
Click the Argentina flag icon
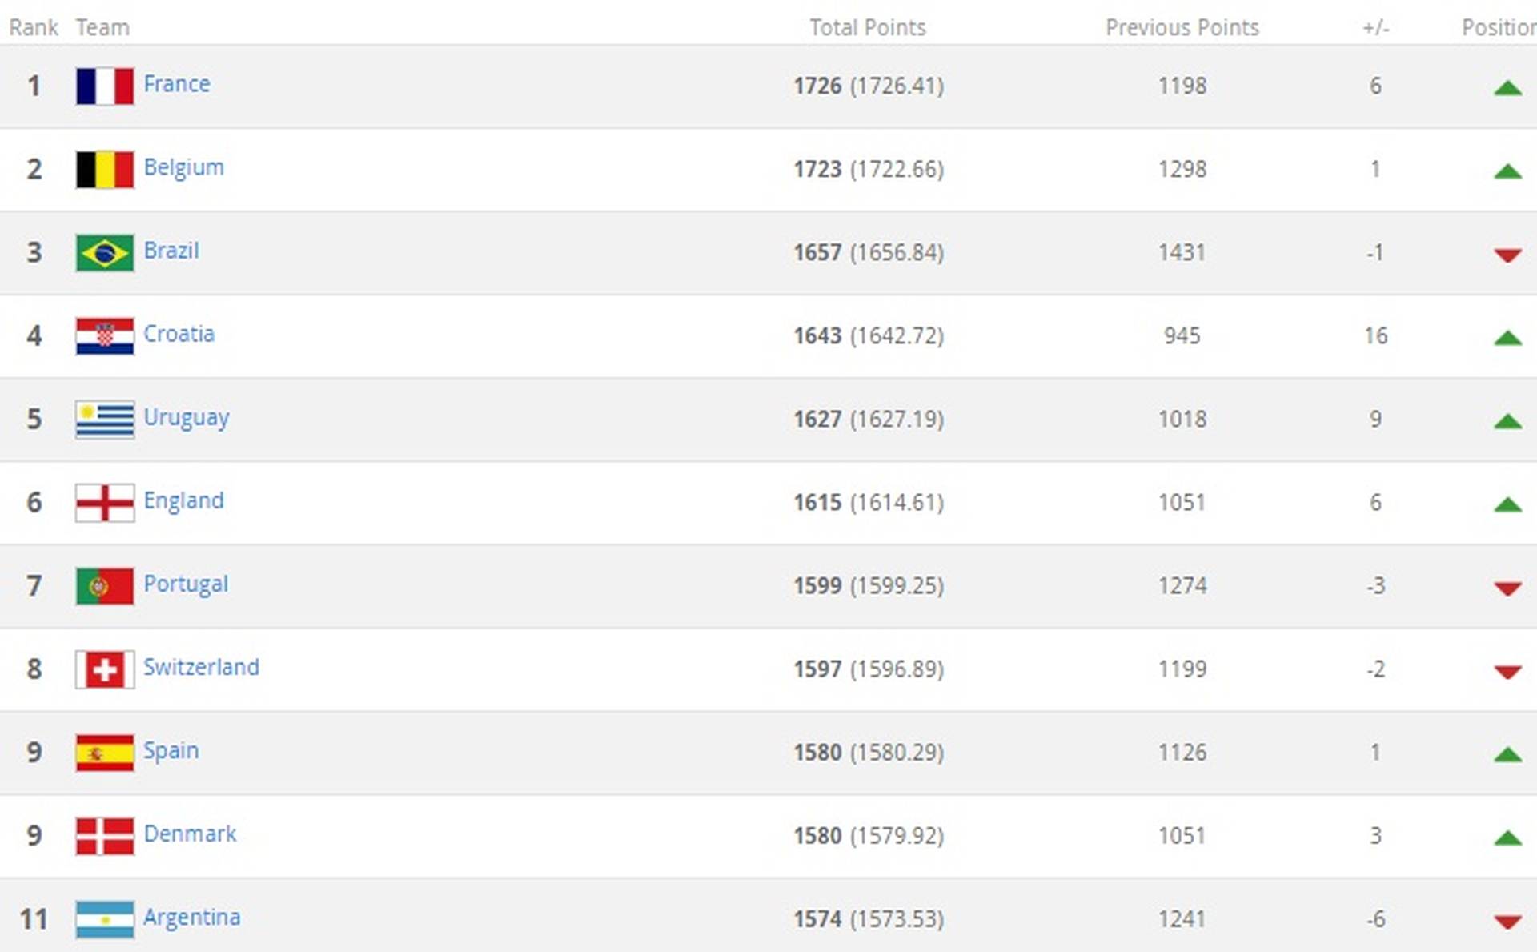click(x=105, y=919)
